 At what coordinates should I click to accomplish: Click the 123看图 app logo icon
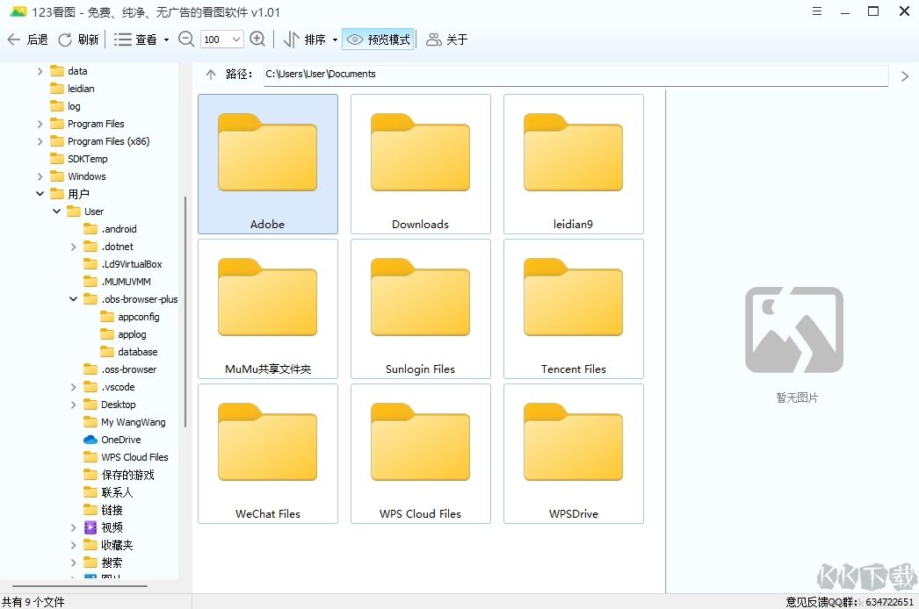click(x=18, y=11)
